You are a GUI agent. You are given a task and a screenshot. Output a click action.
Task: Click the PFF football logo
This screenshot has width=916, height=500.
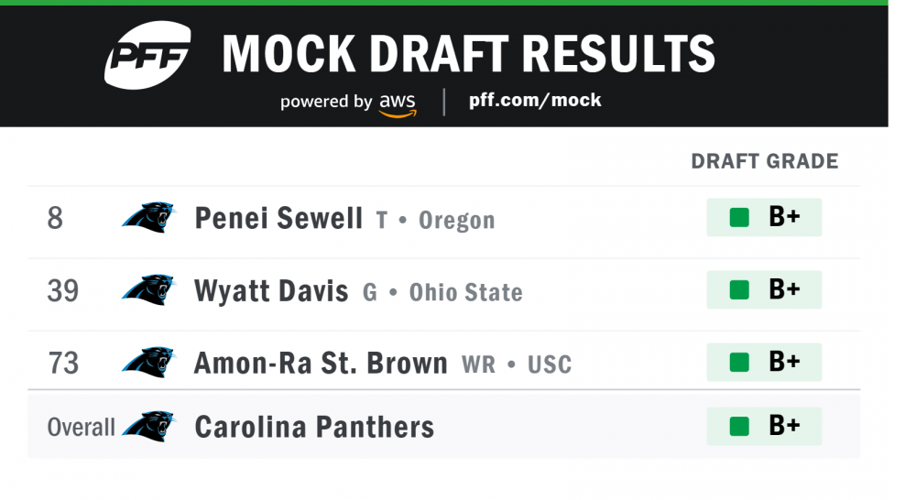pyautogui.click(x=147, y=56)
